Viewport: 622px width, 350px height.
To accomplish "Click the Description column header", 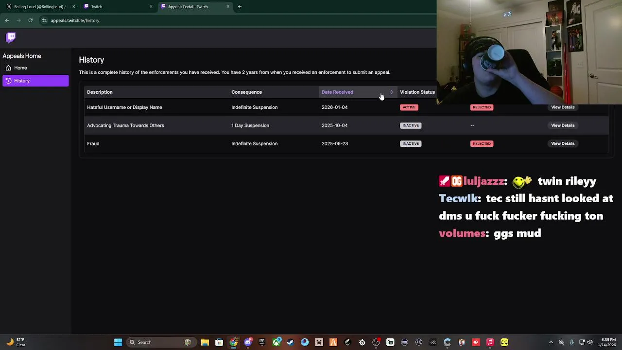I will click(100, 92).
